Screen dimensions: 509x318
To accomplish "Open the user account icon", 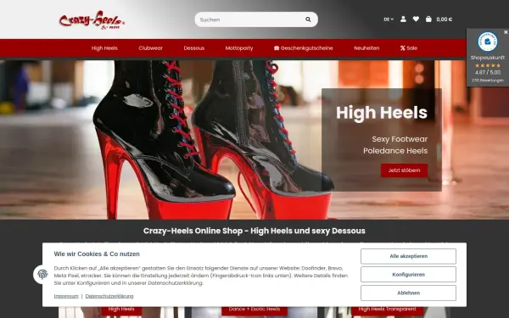I will 403,20.
